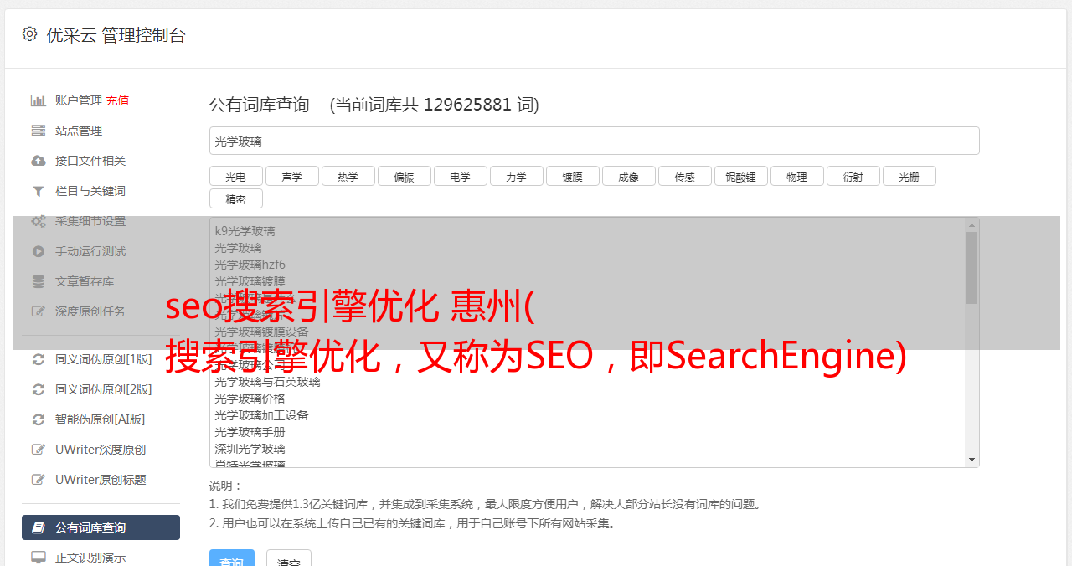Screen dimensions: 1072x566
Task: Click the cloud upload icon for 接口文件相关
Action: (38, 161)
